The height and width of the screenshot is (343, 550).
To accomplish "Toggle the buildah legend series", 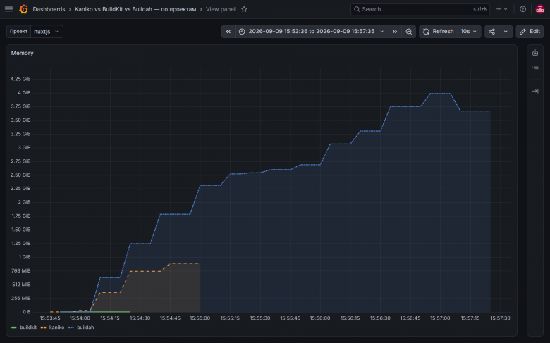I will point(85,328).
